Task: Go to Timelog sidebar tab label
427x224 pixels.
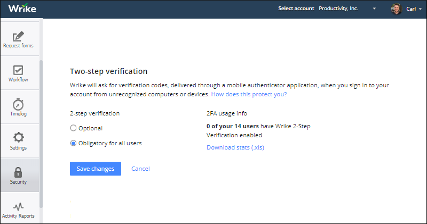Action: (18, 113)
